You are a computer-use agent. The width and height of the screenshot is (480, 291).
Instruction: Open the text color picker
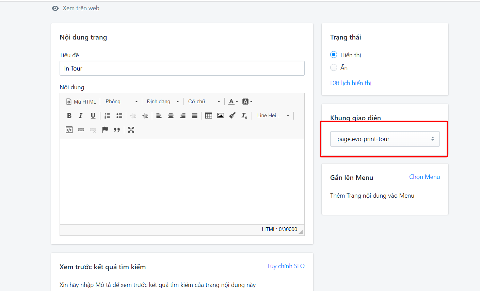tap(233, 102)
